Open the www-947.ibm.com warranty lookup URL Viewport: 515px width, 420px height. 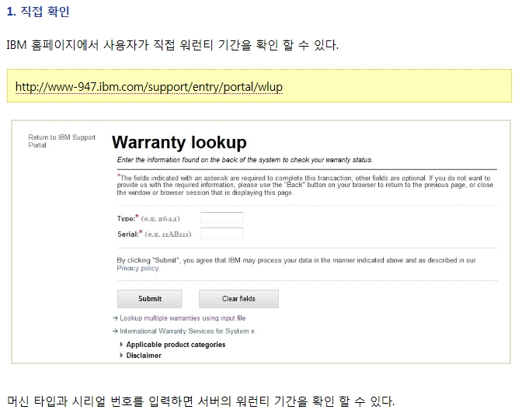[149, 87]
